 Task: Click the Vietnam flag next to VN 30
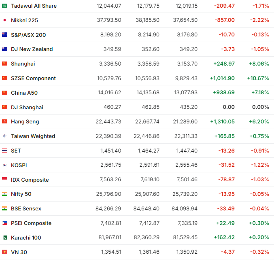pos(5,252)
